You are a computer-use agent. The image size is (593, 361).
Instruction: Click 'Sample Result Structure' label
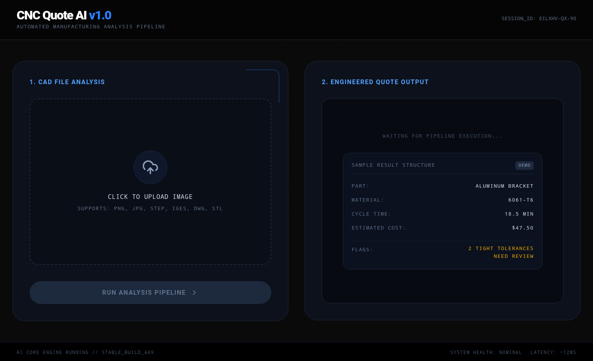click(393, 165)
